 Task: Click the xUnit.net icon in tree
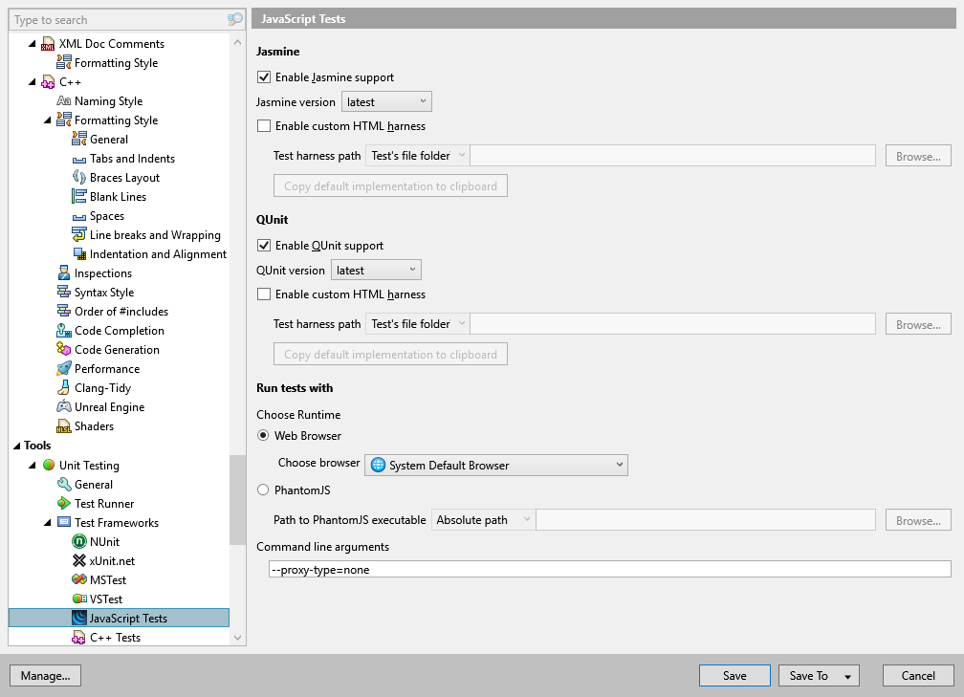coord(79,561)
